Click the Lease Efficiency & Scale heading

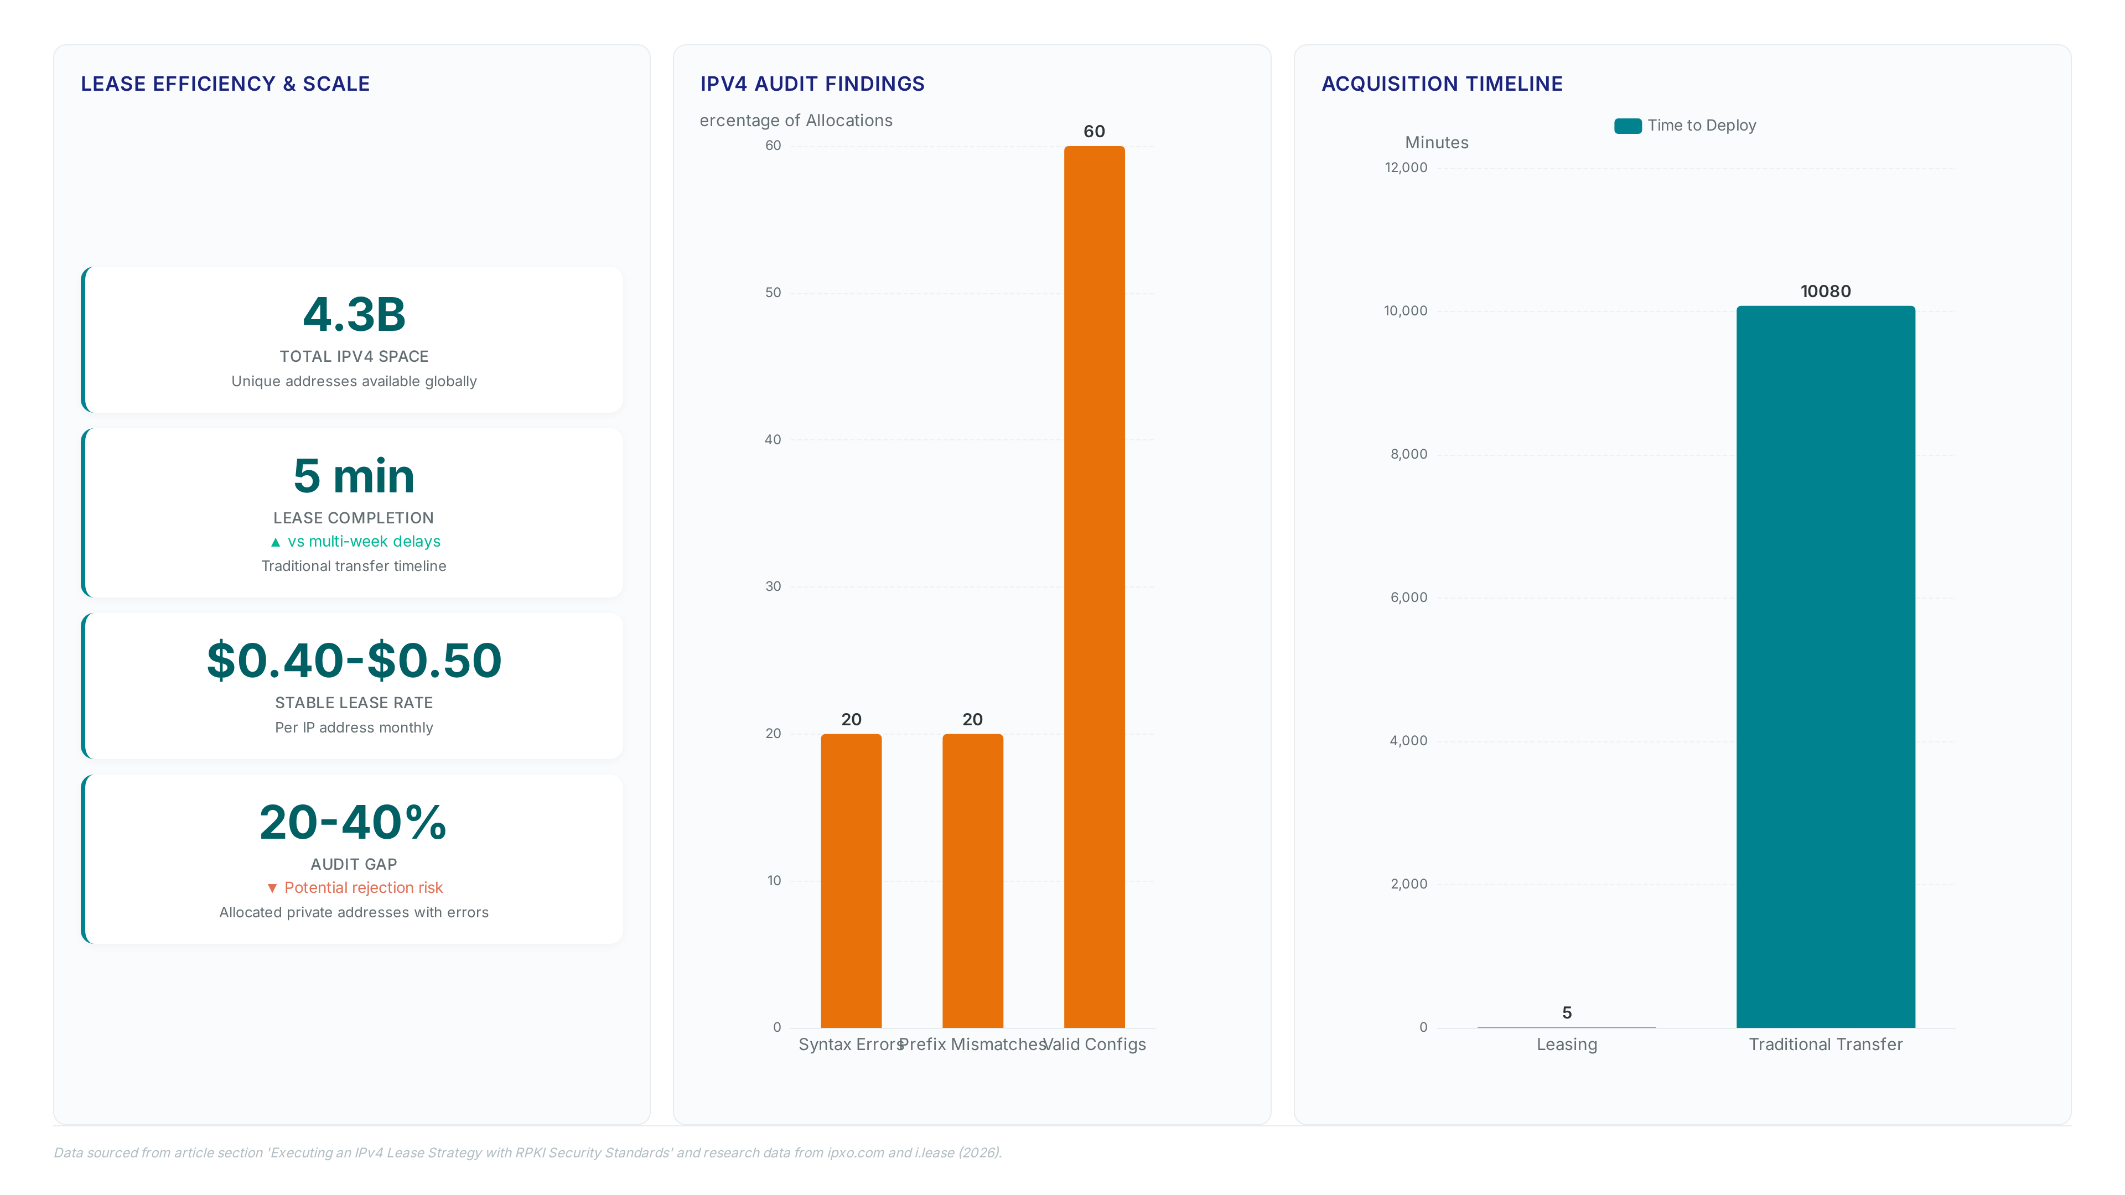pyautogui.click(x=225, y=84)
